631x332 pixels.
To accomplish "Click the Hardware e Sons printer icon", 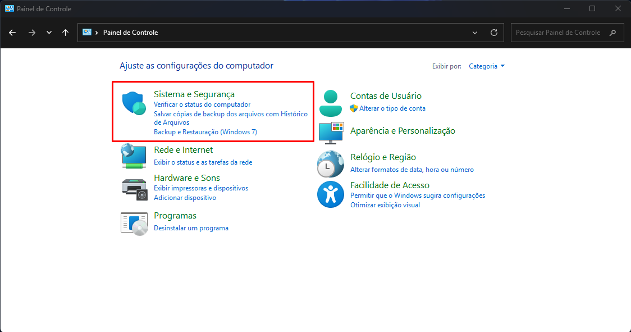I will click(134, 188).
